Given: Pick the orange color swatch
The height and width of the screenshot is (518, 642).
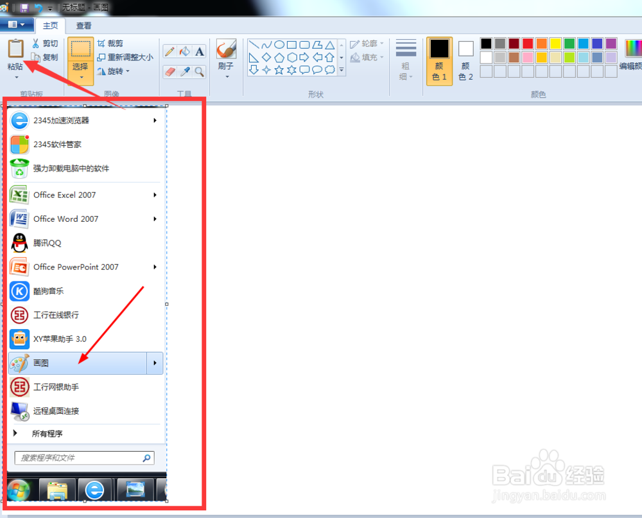Looking at the screenshot, I should pos(542,44).
